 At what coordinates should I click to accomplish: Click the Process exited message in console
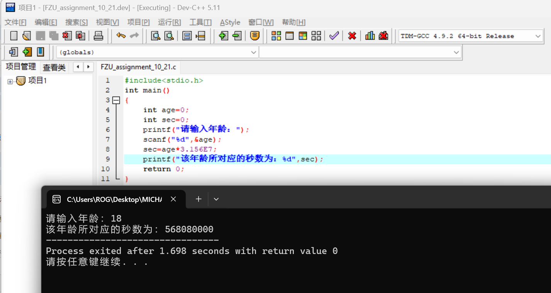pyautogui.click(x=192, y=251)
